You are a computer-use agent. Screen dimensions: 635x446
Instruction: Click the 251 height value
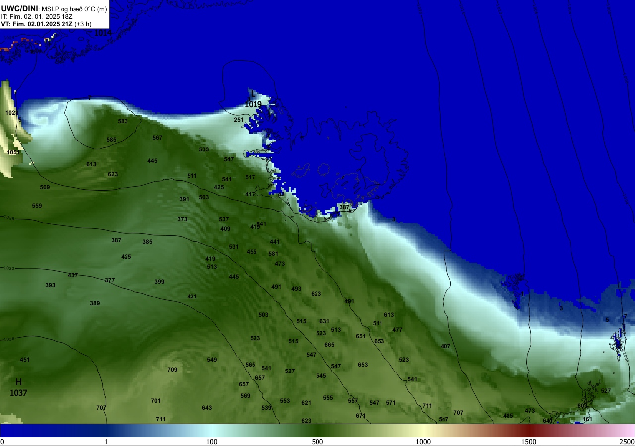(239, 120)
